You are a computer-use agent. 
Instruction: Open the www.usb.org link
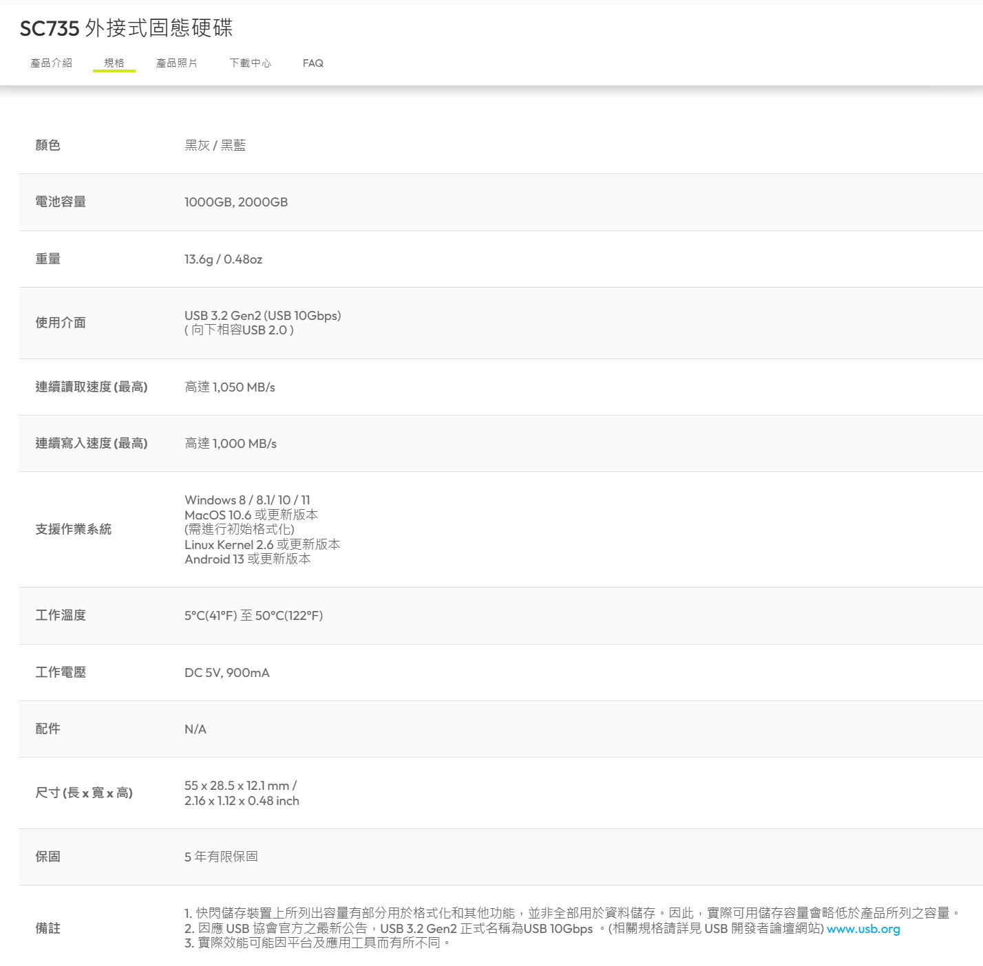pyautogui.click(x=863, y=928)
